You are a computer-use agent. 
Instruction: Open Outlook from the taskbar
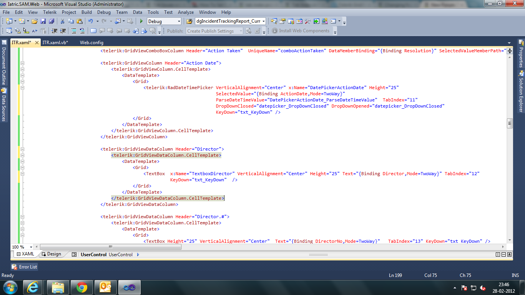click(x=105, y=287)
